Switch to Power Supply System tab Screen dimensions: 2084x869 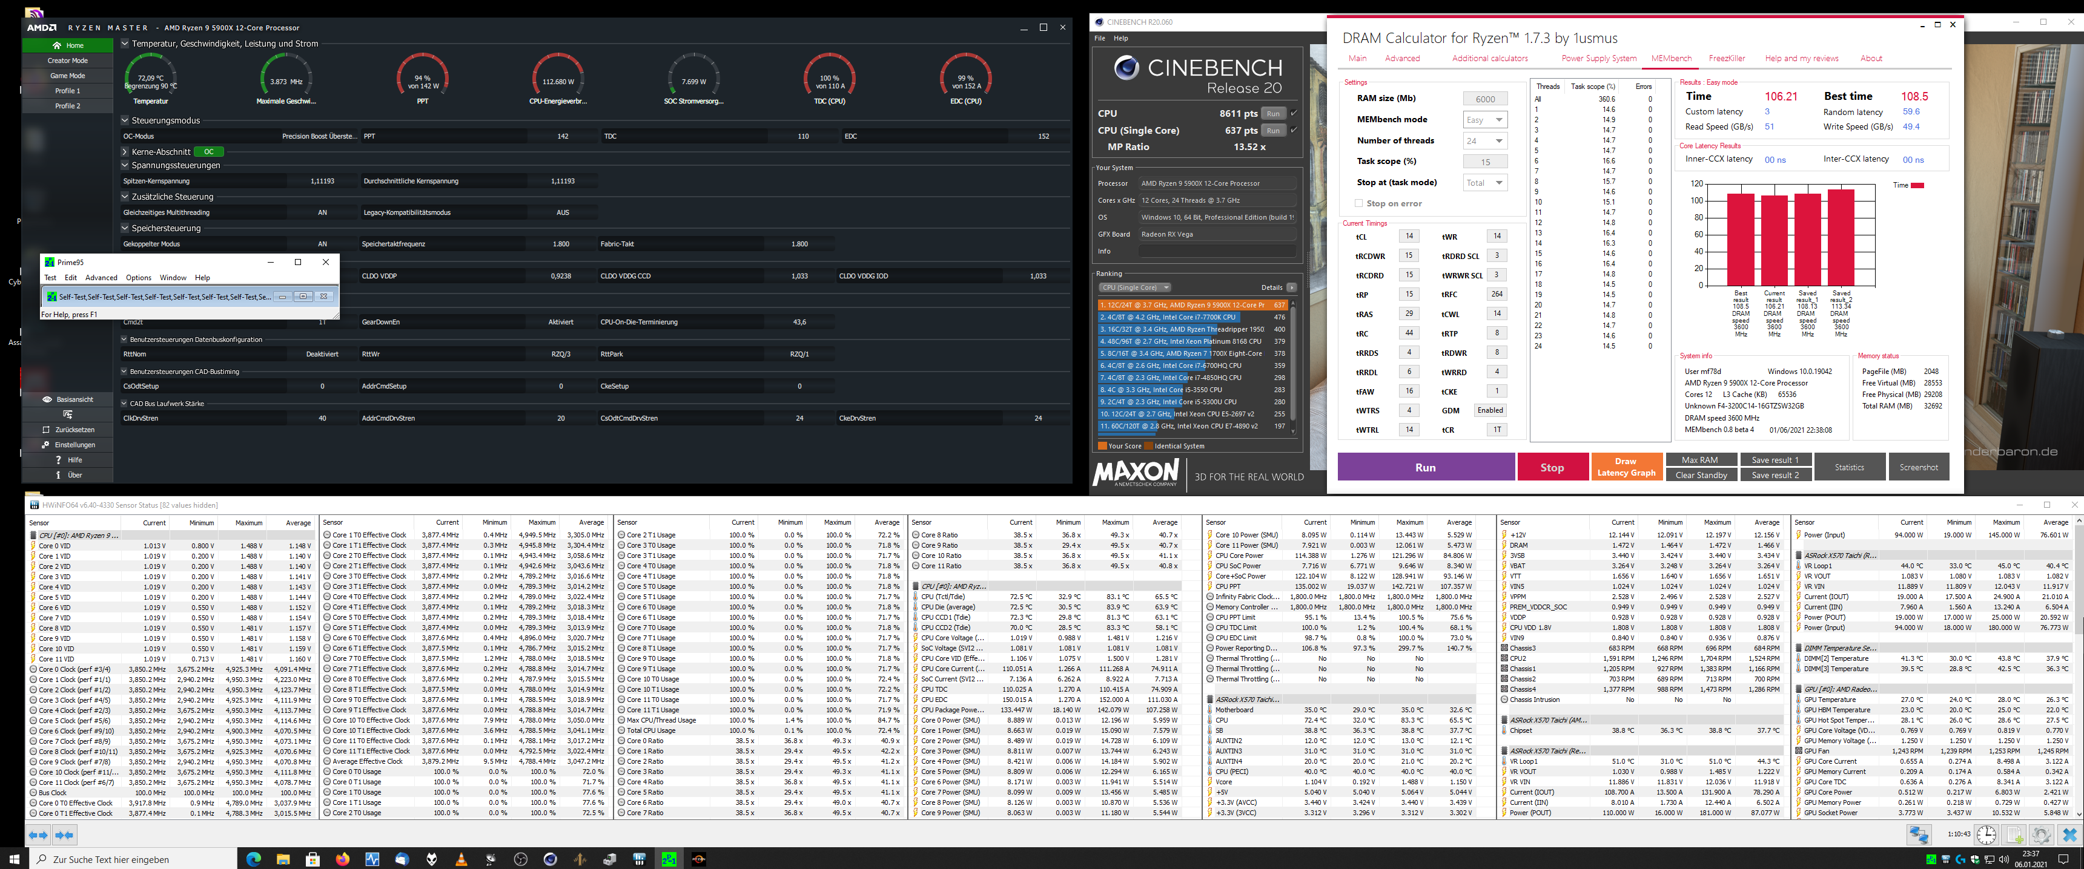1599,58
